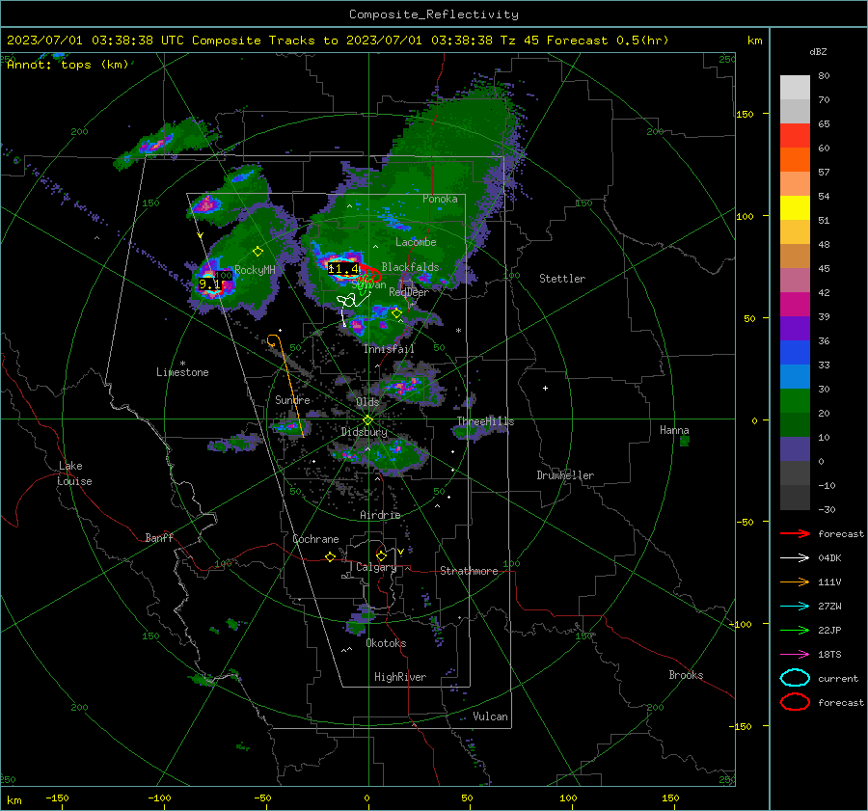Click the green 22JP track arrow
Screen dimensions: 868x811
point(795,630)
